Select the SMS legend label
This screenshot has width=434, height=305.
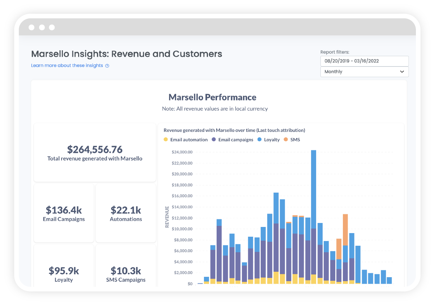[x=295, y=139]
